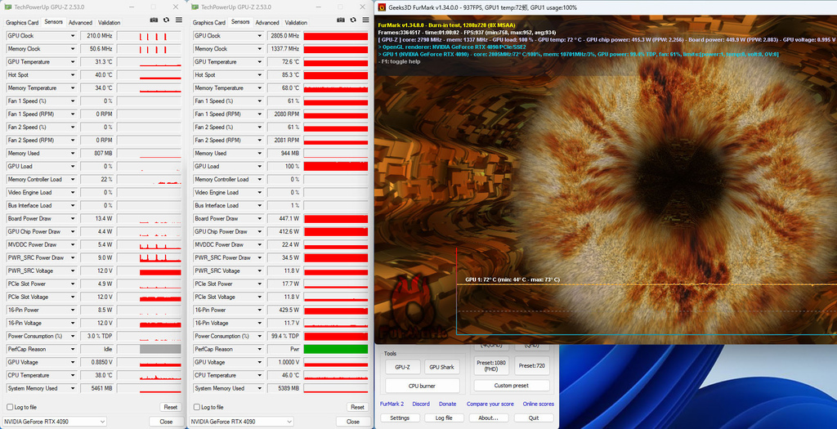
Task: Switch to Graphics Card tab in idle GPU-Z window
Action: (22, 22)
